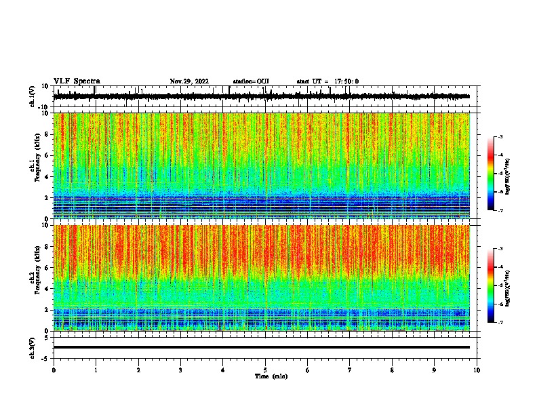Click the time axis tick label "5"
The height and width of the screenshot is (415, 537).
click(265, 370)
